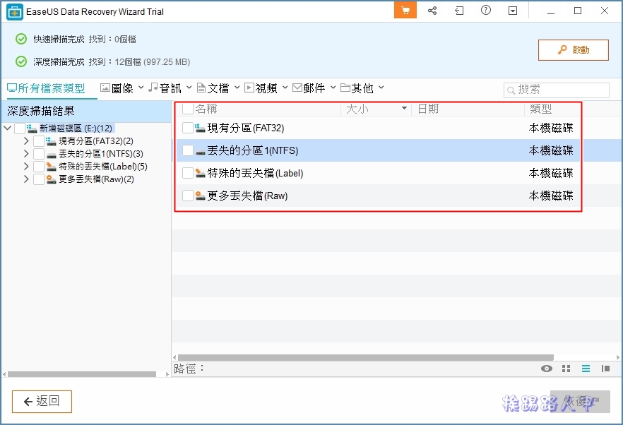Image resolution: width=623 pixels, height=425 pixels.
Task: Click the 丟失的分區1(NTFS) icon in the tree
Action: (x=52, y=155)
